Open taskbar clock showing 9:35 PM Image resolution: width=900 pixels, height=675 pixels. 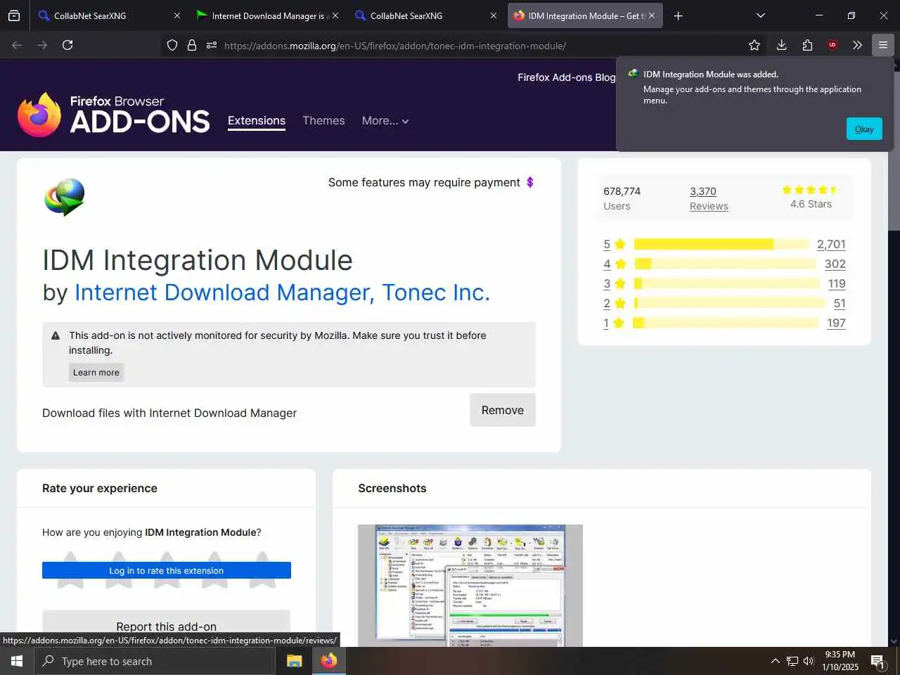click(840, 661)
